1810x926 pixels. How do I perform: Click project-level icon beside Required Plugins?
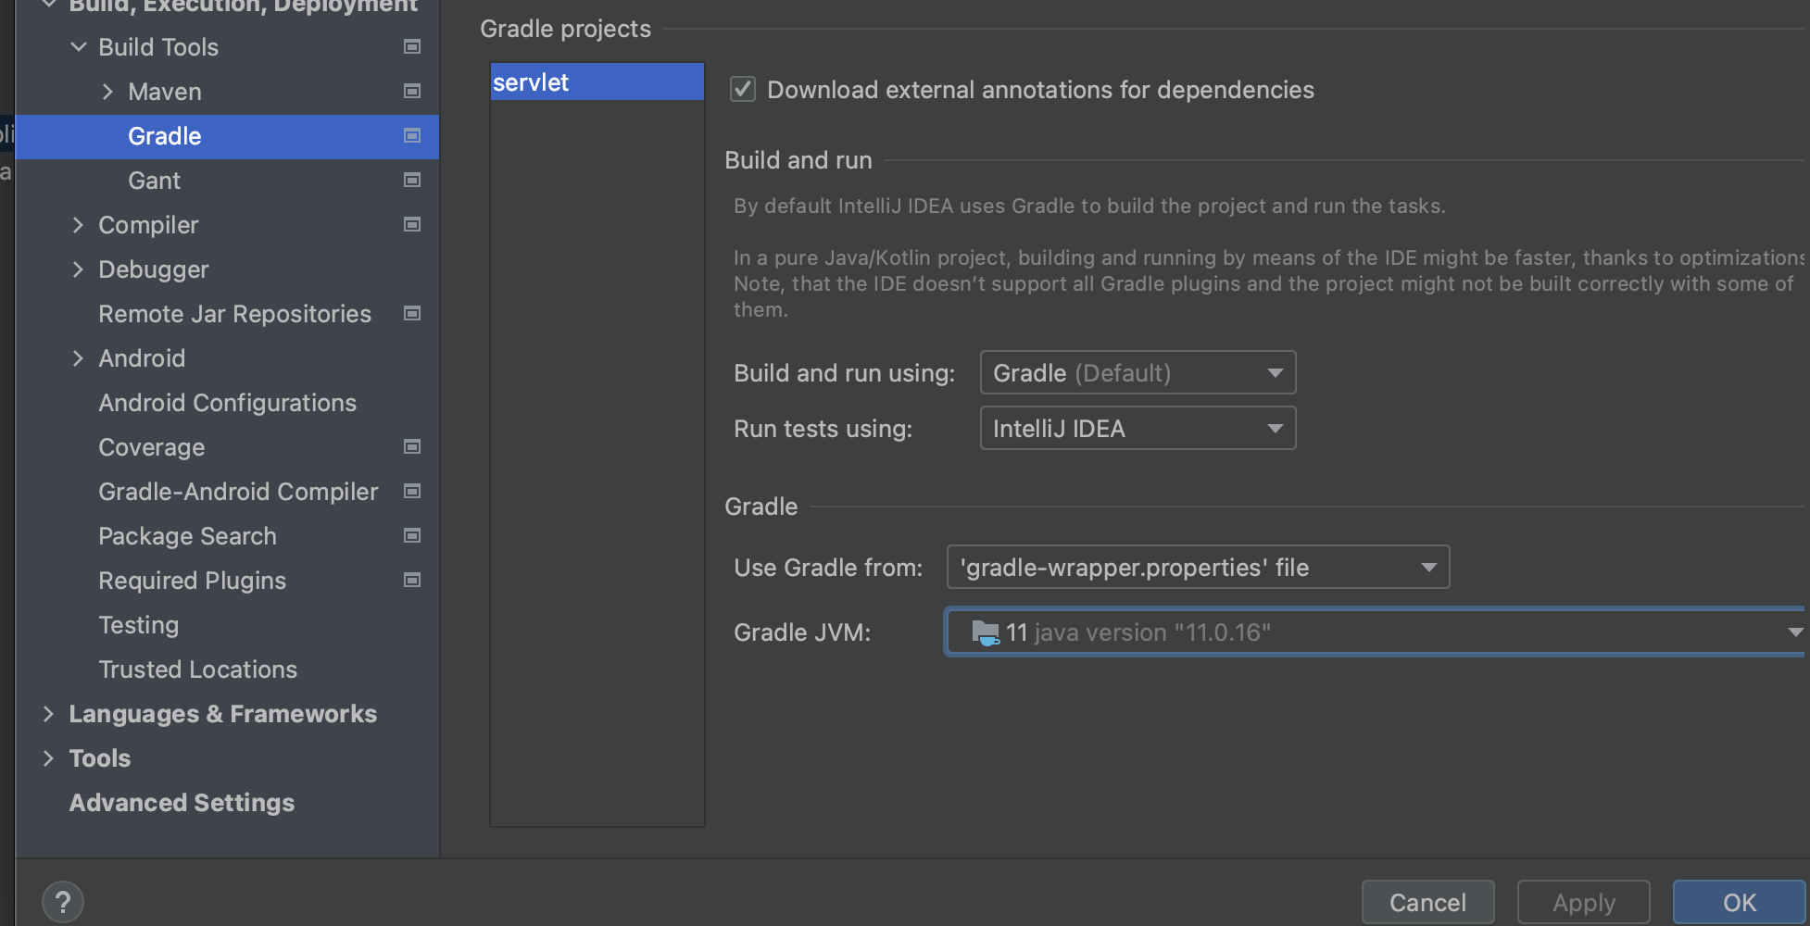click(412, 580)
